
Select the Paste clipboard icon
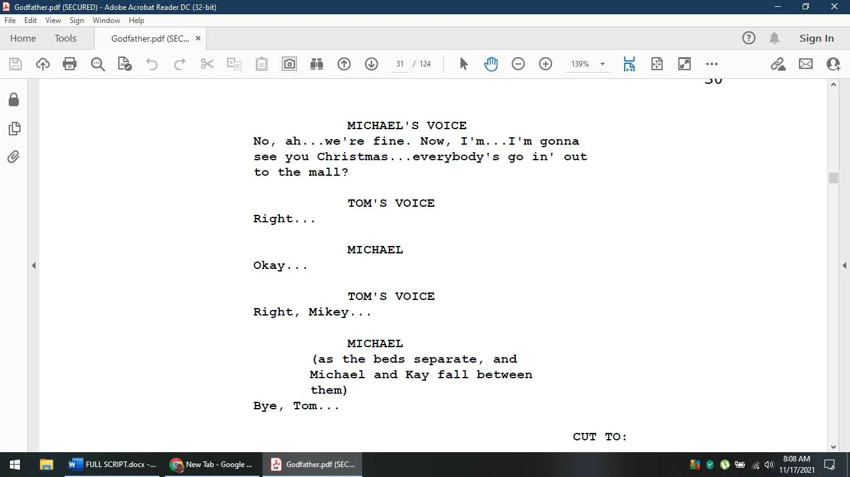[262, 64]
